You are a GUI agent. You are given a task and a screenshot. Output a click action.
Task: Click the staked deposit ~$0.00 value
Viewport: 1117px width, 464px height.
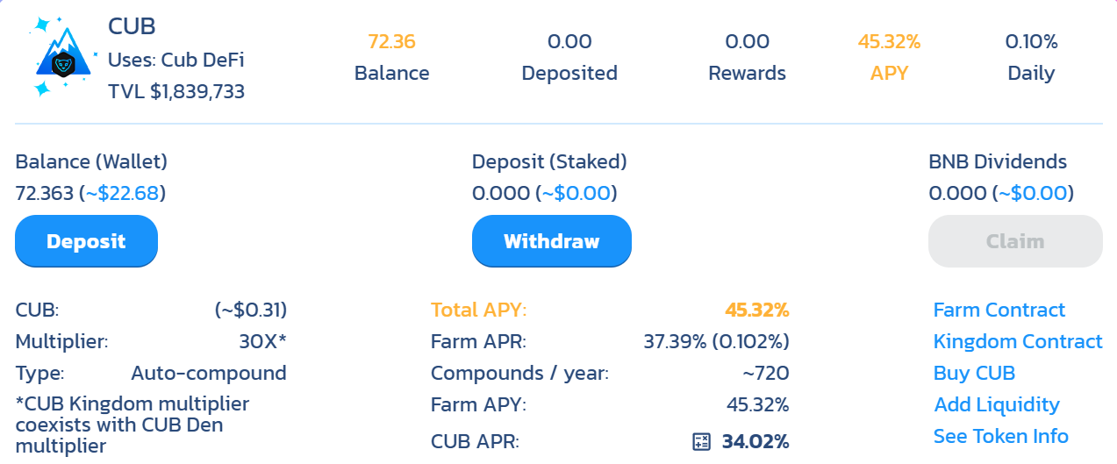[576, 193]
